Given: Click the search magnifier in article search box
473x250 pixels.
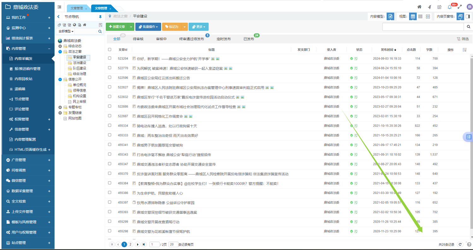Looking at the screenshot, I should tap(469, 27).
